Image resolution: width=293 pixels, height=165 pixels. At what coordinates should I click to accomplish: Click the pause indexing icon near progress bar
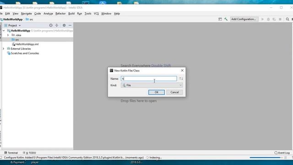(286, 158)
